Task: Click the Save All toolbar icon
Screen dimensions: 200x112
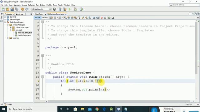Action: (x=17, y=9)
